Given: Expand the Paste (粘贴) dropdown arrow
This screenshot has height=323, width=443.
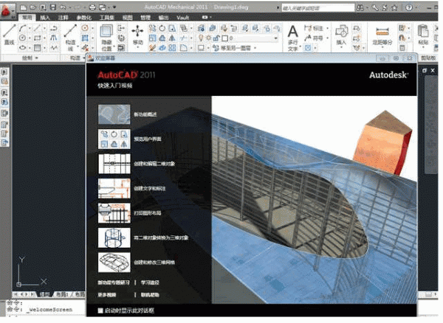Looking at the screenshot, I should point(423,48).
